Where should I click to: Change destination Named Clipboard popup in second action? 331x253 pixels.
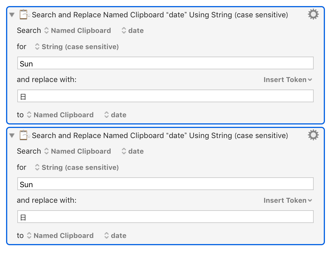(60, 236)
